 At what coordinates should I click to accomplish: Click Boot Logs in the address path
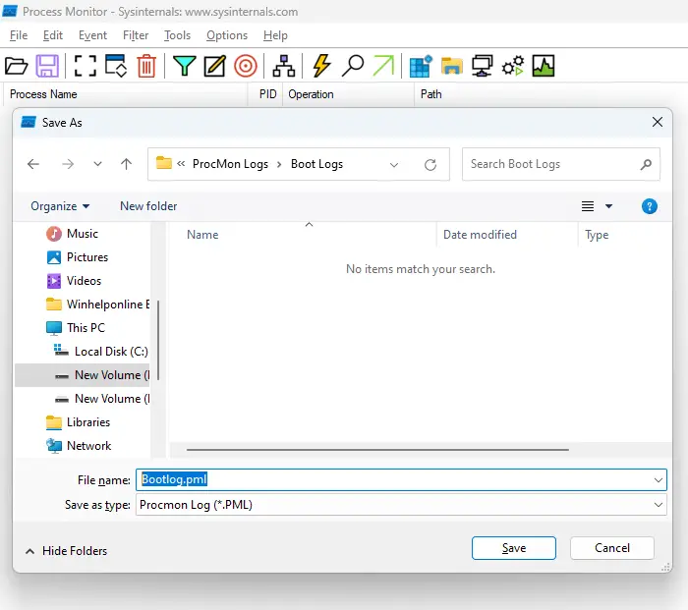[x=316, y=164]
